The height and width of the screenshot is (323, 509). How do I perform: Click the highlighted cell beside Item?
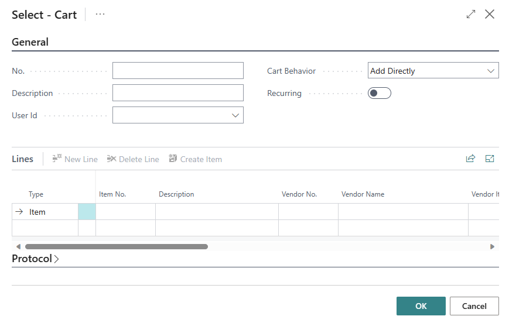[x=87, y=212]
